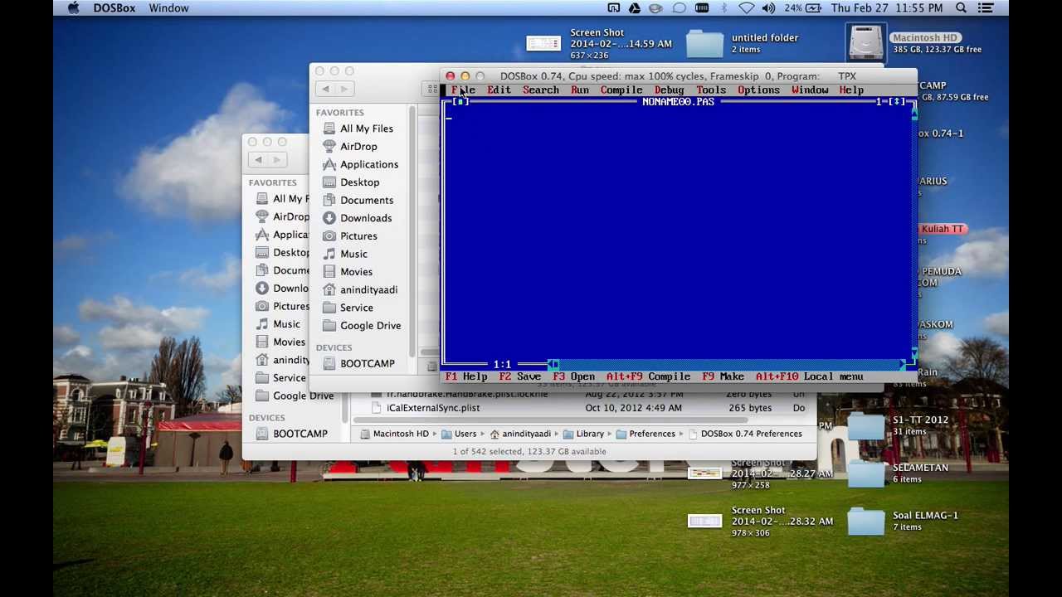Select iCalExternalSync.plist file row
The height and width of the screenshot is (597, 1062).
coord(583,408)
